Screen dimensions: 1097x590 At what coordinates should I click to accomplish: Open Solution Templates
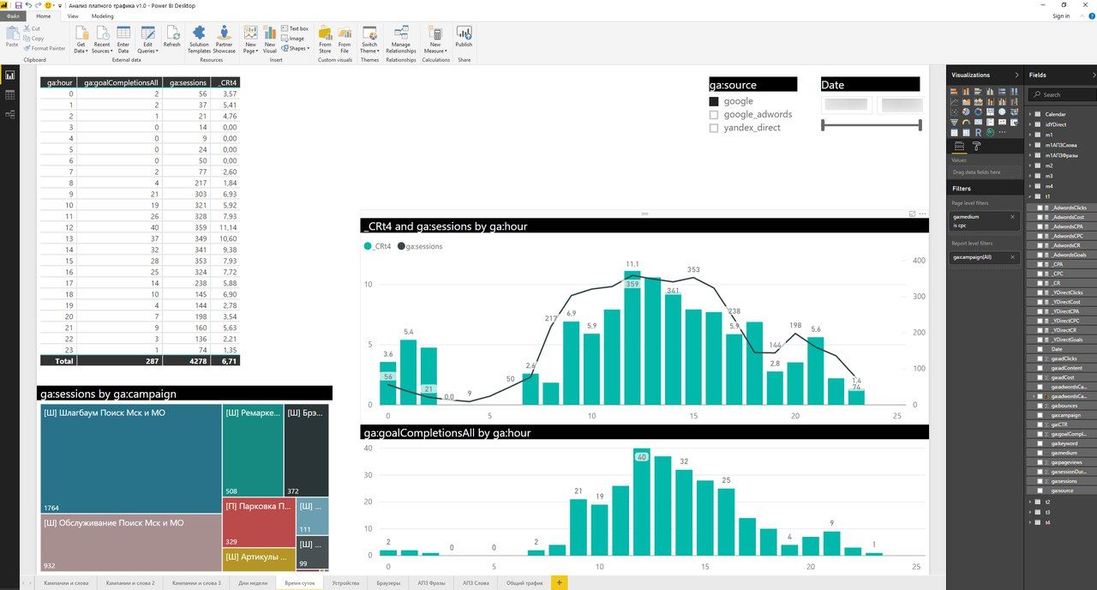(199, 39)
